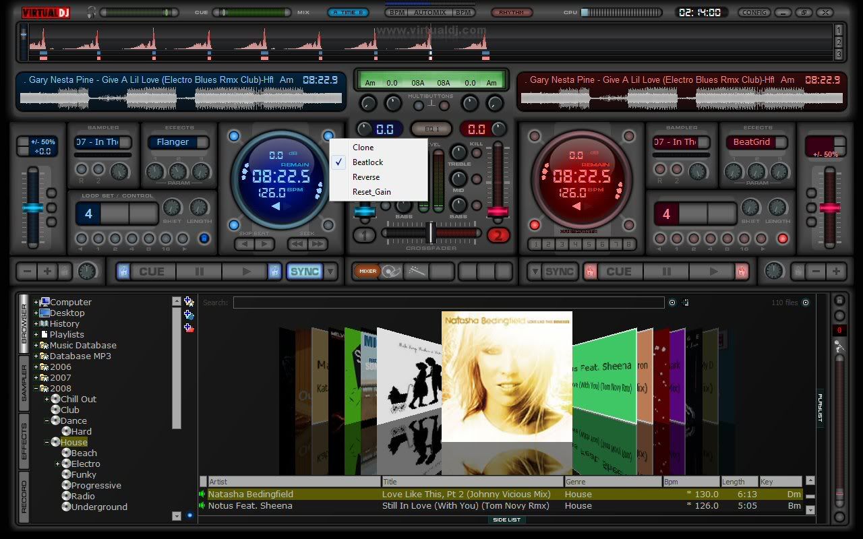Screen dimensions: 863x539
Task: Click the red lock icon right of right play button
Action: [742, 272]
